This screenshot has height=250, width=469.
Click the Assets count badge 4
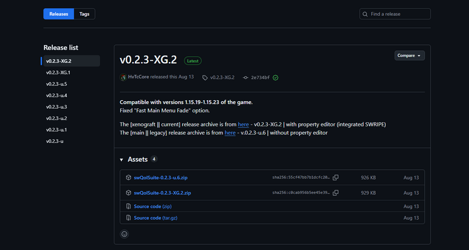point(154,159)
